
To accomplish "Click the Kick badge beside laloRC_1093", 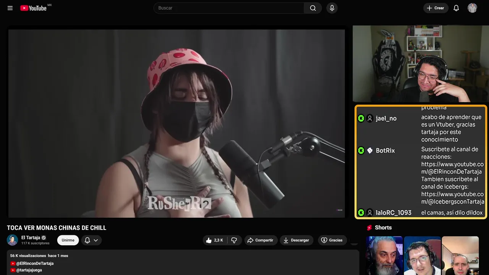I will [x=361, y=213].
